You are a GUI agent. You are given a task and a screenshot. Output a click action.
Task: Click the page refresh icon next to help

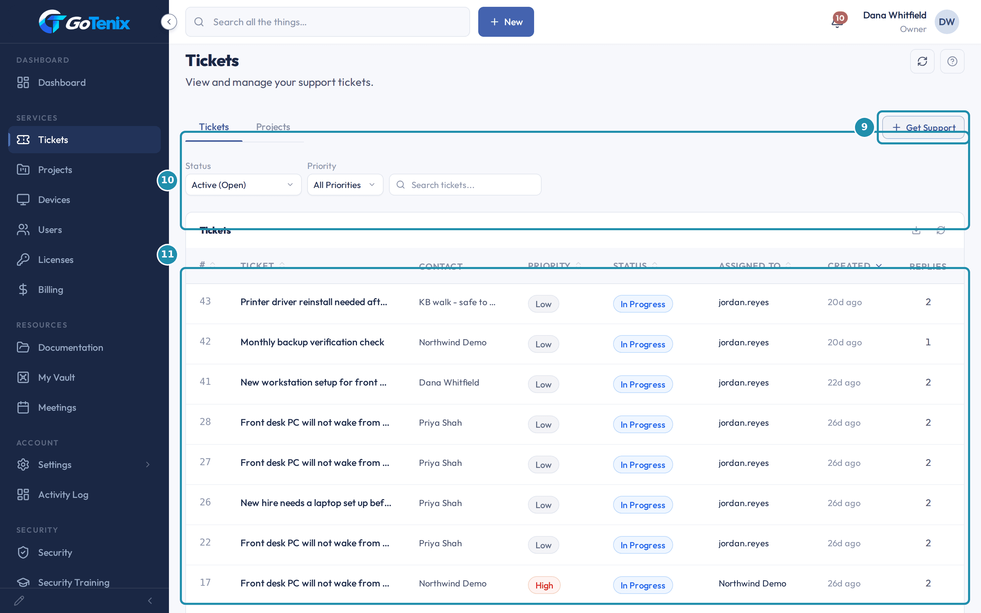click(x=922, y=61)
